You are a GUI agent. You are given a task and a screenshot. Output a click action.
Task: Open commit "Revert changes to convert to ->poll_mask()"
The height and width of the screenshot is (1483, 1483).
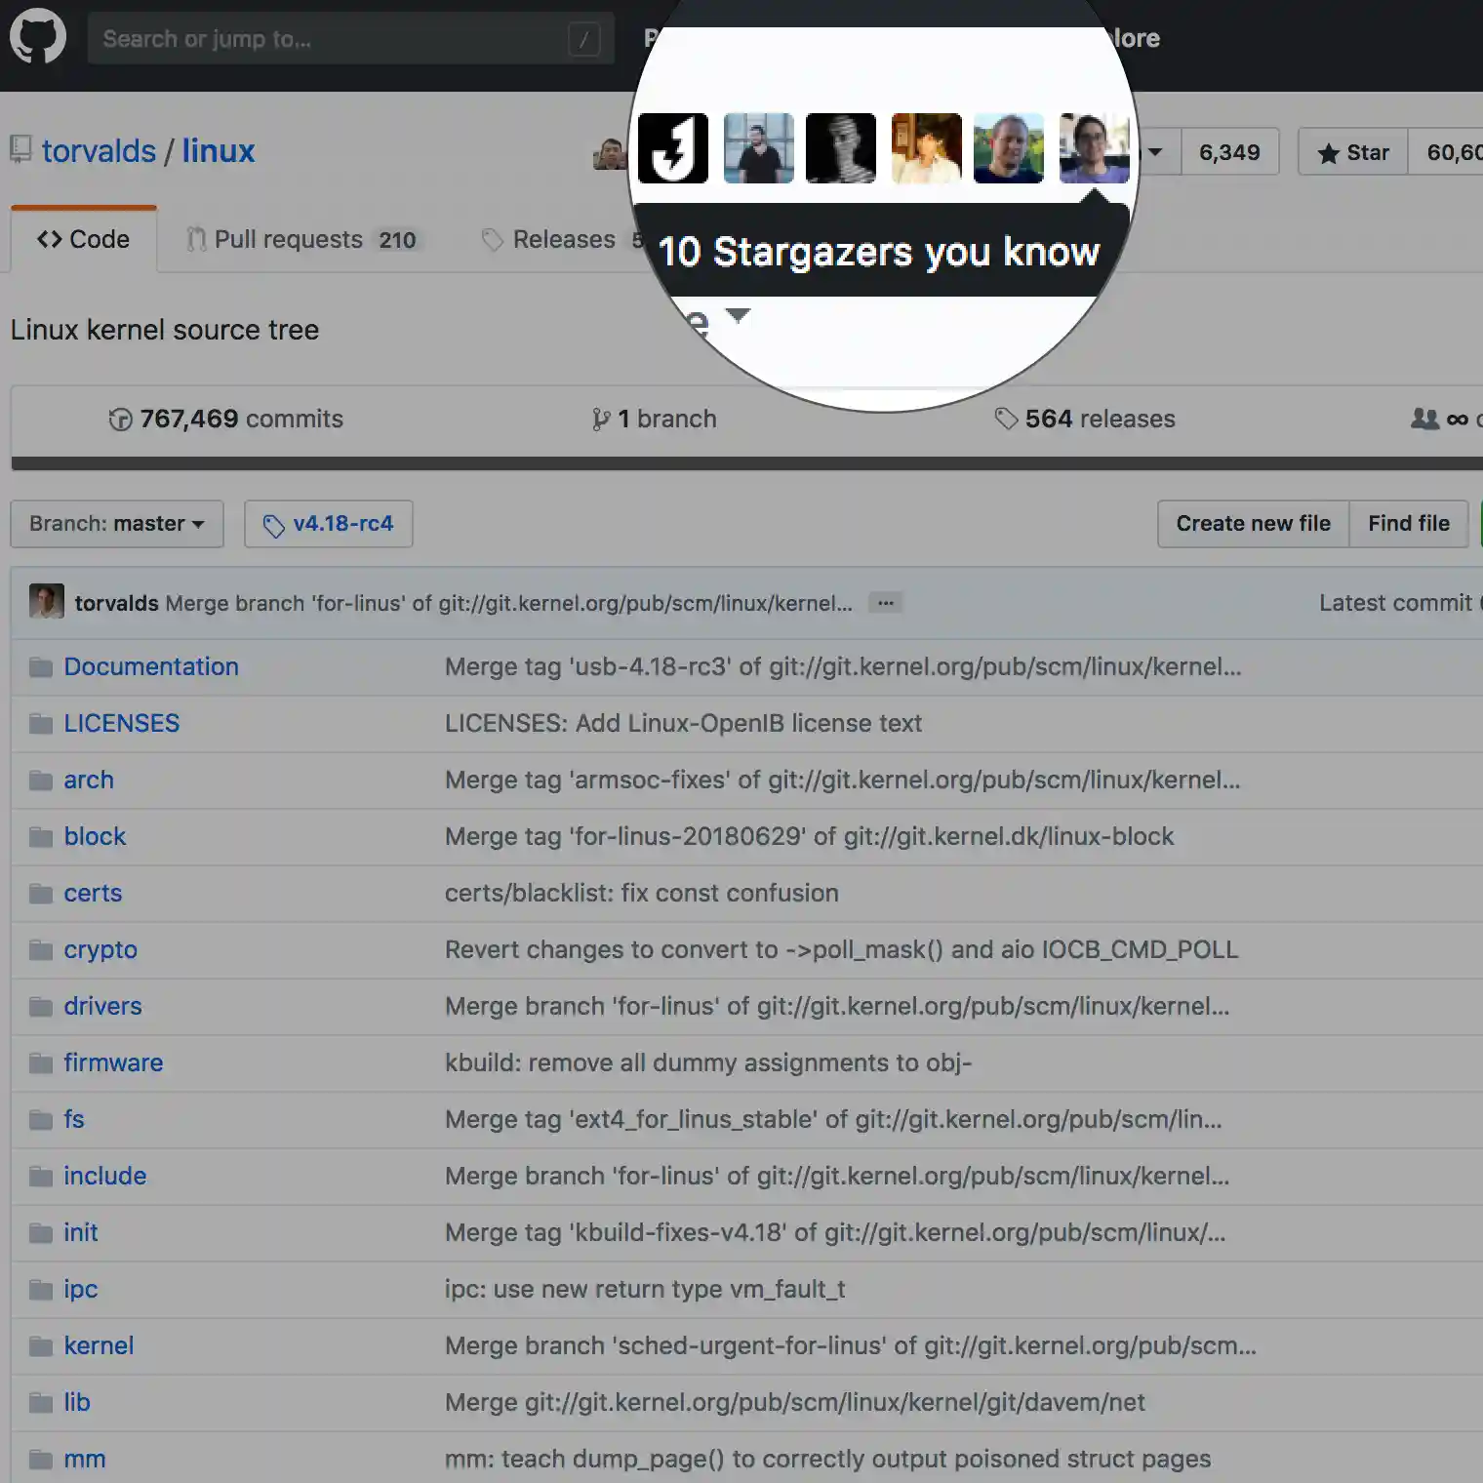pyautogui.click(x=841, y=949)
